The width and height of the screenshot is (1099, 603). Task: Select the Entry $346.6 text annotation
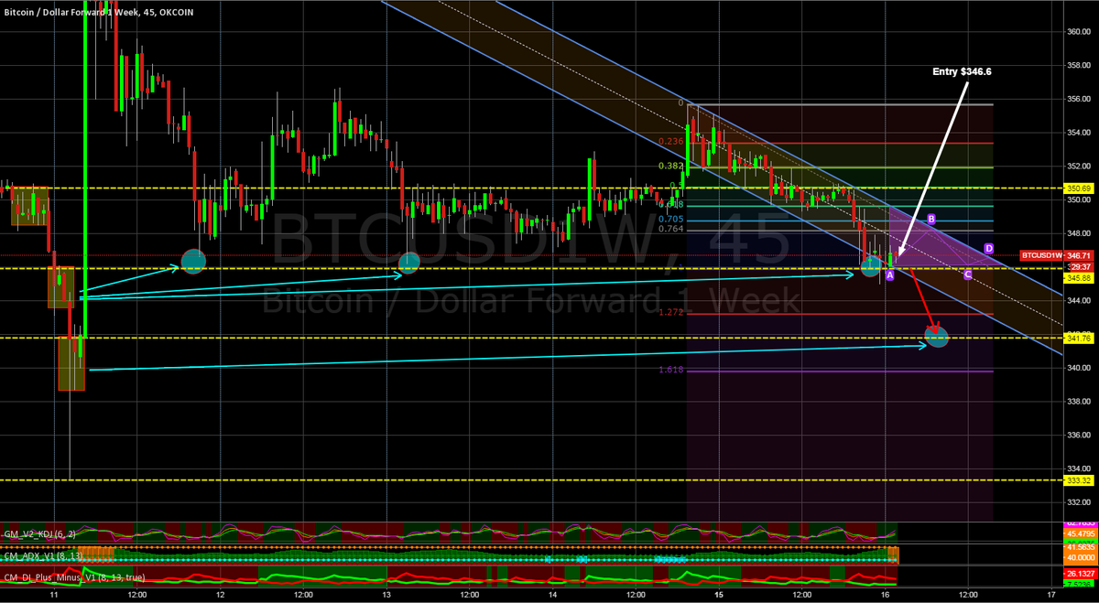pyautogui.click(x=962, y=71)
